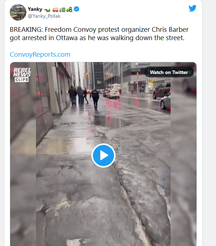Click the crocodile emoji beside Yanky
This screenshot has width=216, height=246.
(x=47, y=10)
